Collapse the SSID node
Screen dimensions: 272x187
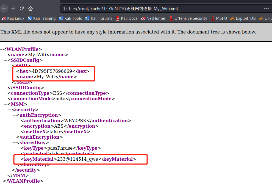click(x=10, y=66)
